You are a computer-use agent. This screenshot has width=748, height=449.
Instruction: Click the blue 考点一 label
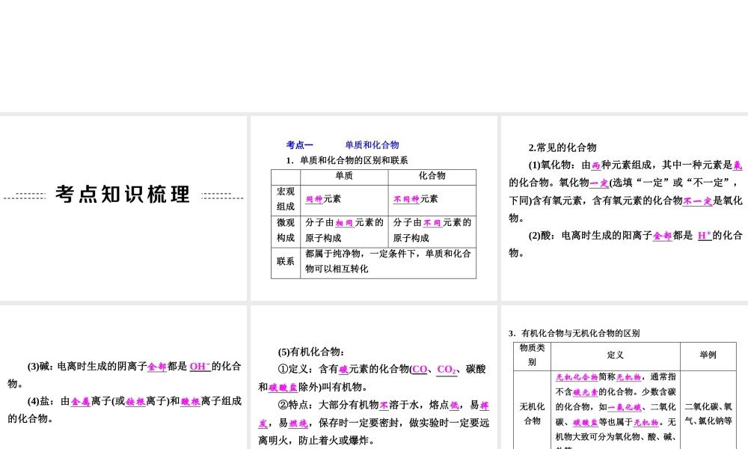300,145
